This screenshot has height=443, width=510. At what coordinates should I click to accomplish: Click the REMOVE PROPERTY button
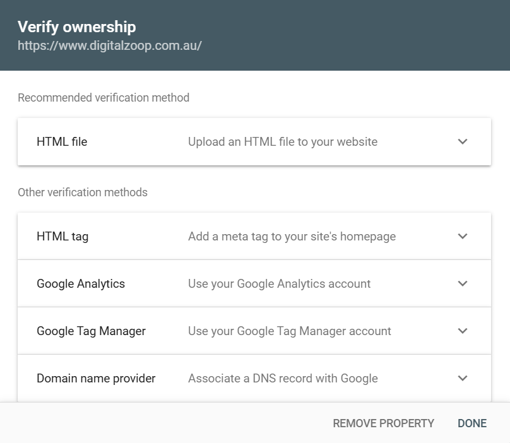coord(384,423)
